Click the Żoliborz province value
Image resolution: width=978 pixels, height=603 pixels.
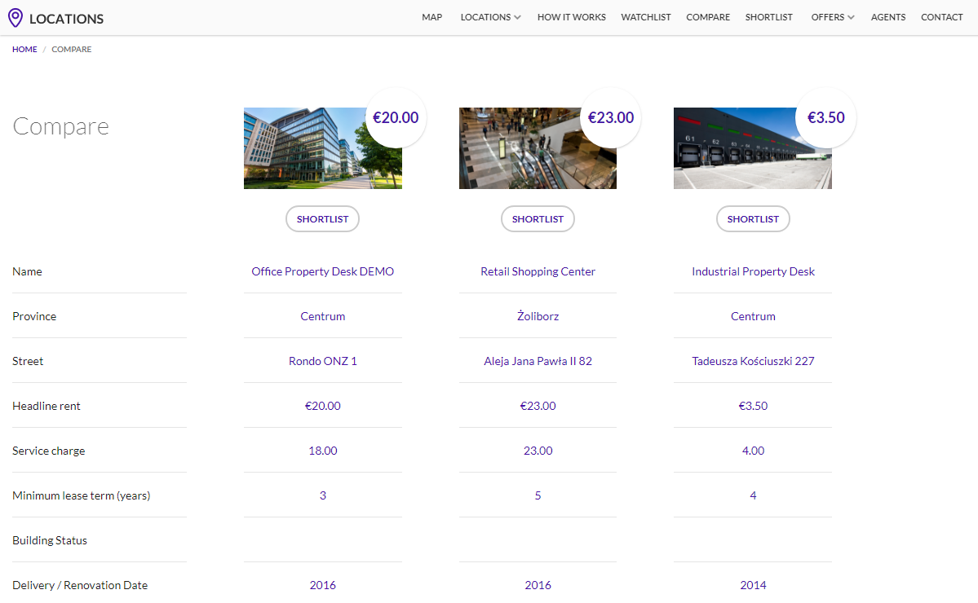click(x=538, y=316)
